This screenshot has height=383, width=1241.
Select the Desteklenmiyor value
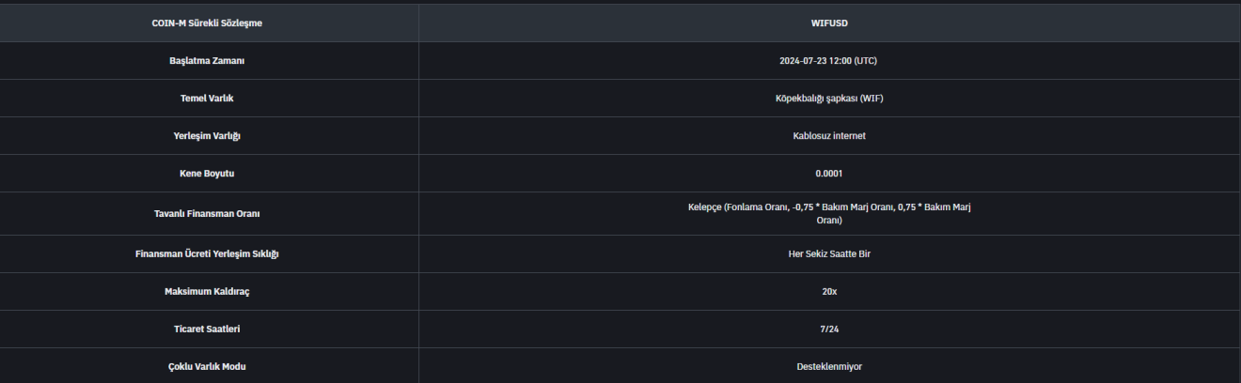click(828, 366)
